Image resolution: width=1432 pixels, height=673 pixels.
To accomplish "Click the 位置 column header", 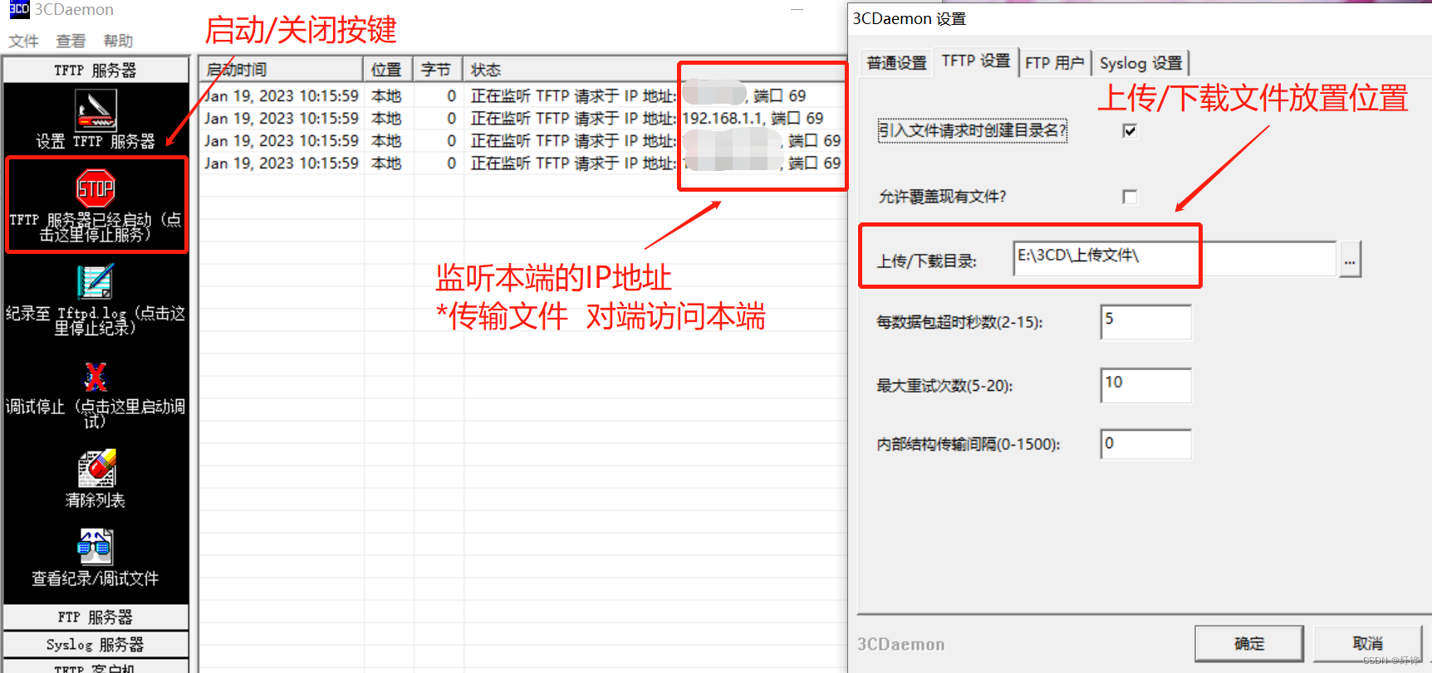I will coord(388,70).
